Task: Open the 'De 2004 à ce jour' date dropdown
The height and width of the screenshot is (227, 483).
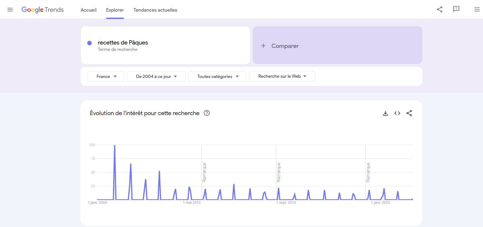Action: pyautogui.click(x=156, y=76)
